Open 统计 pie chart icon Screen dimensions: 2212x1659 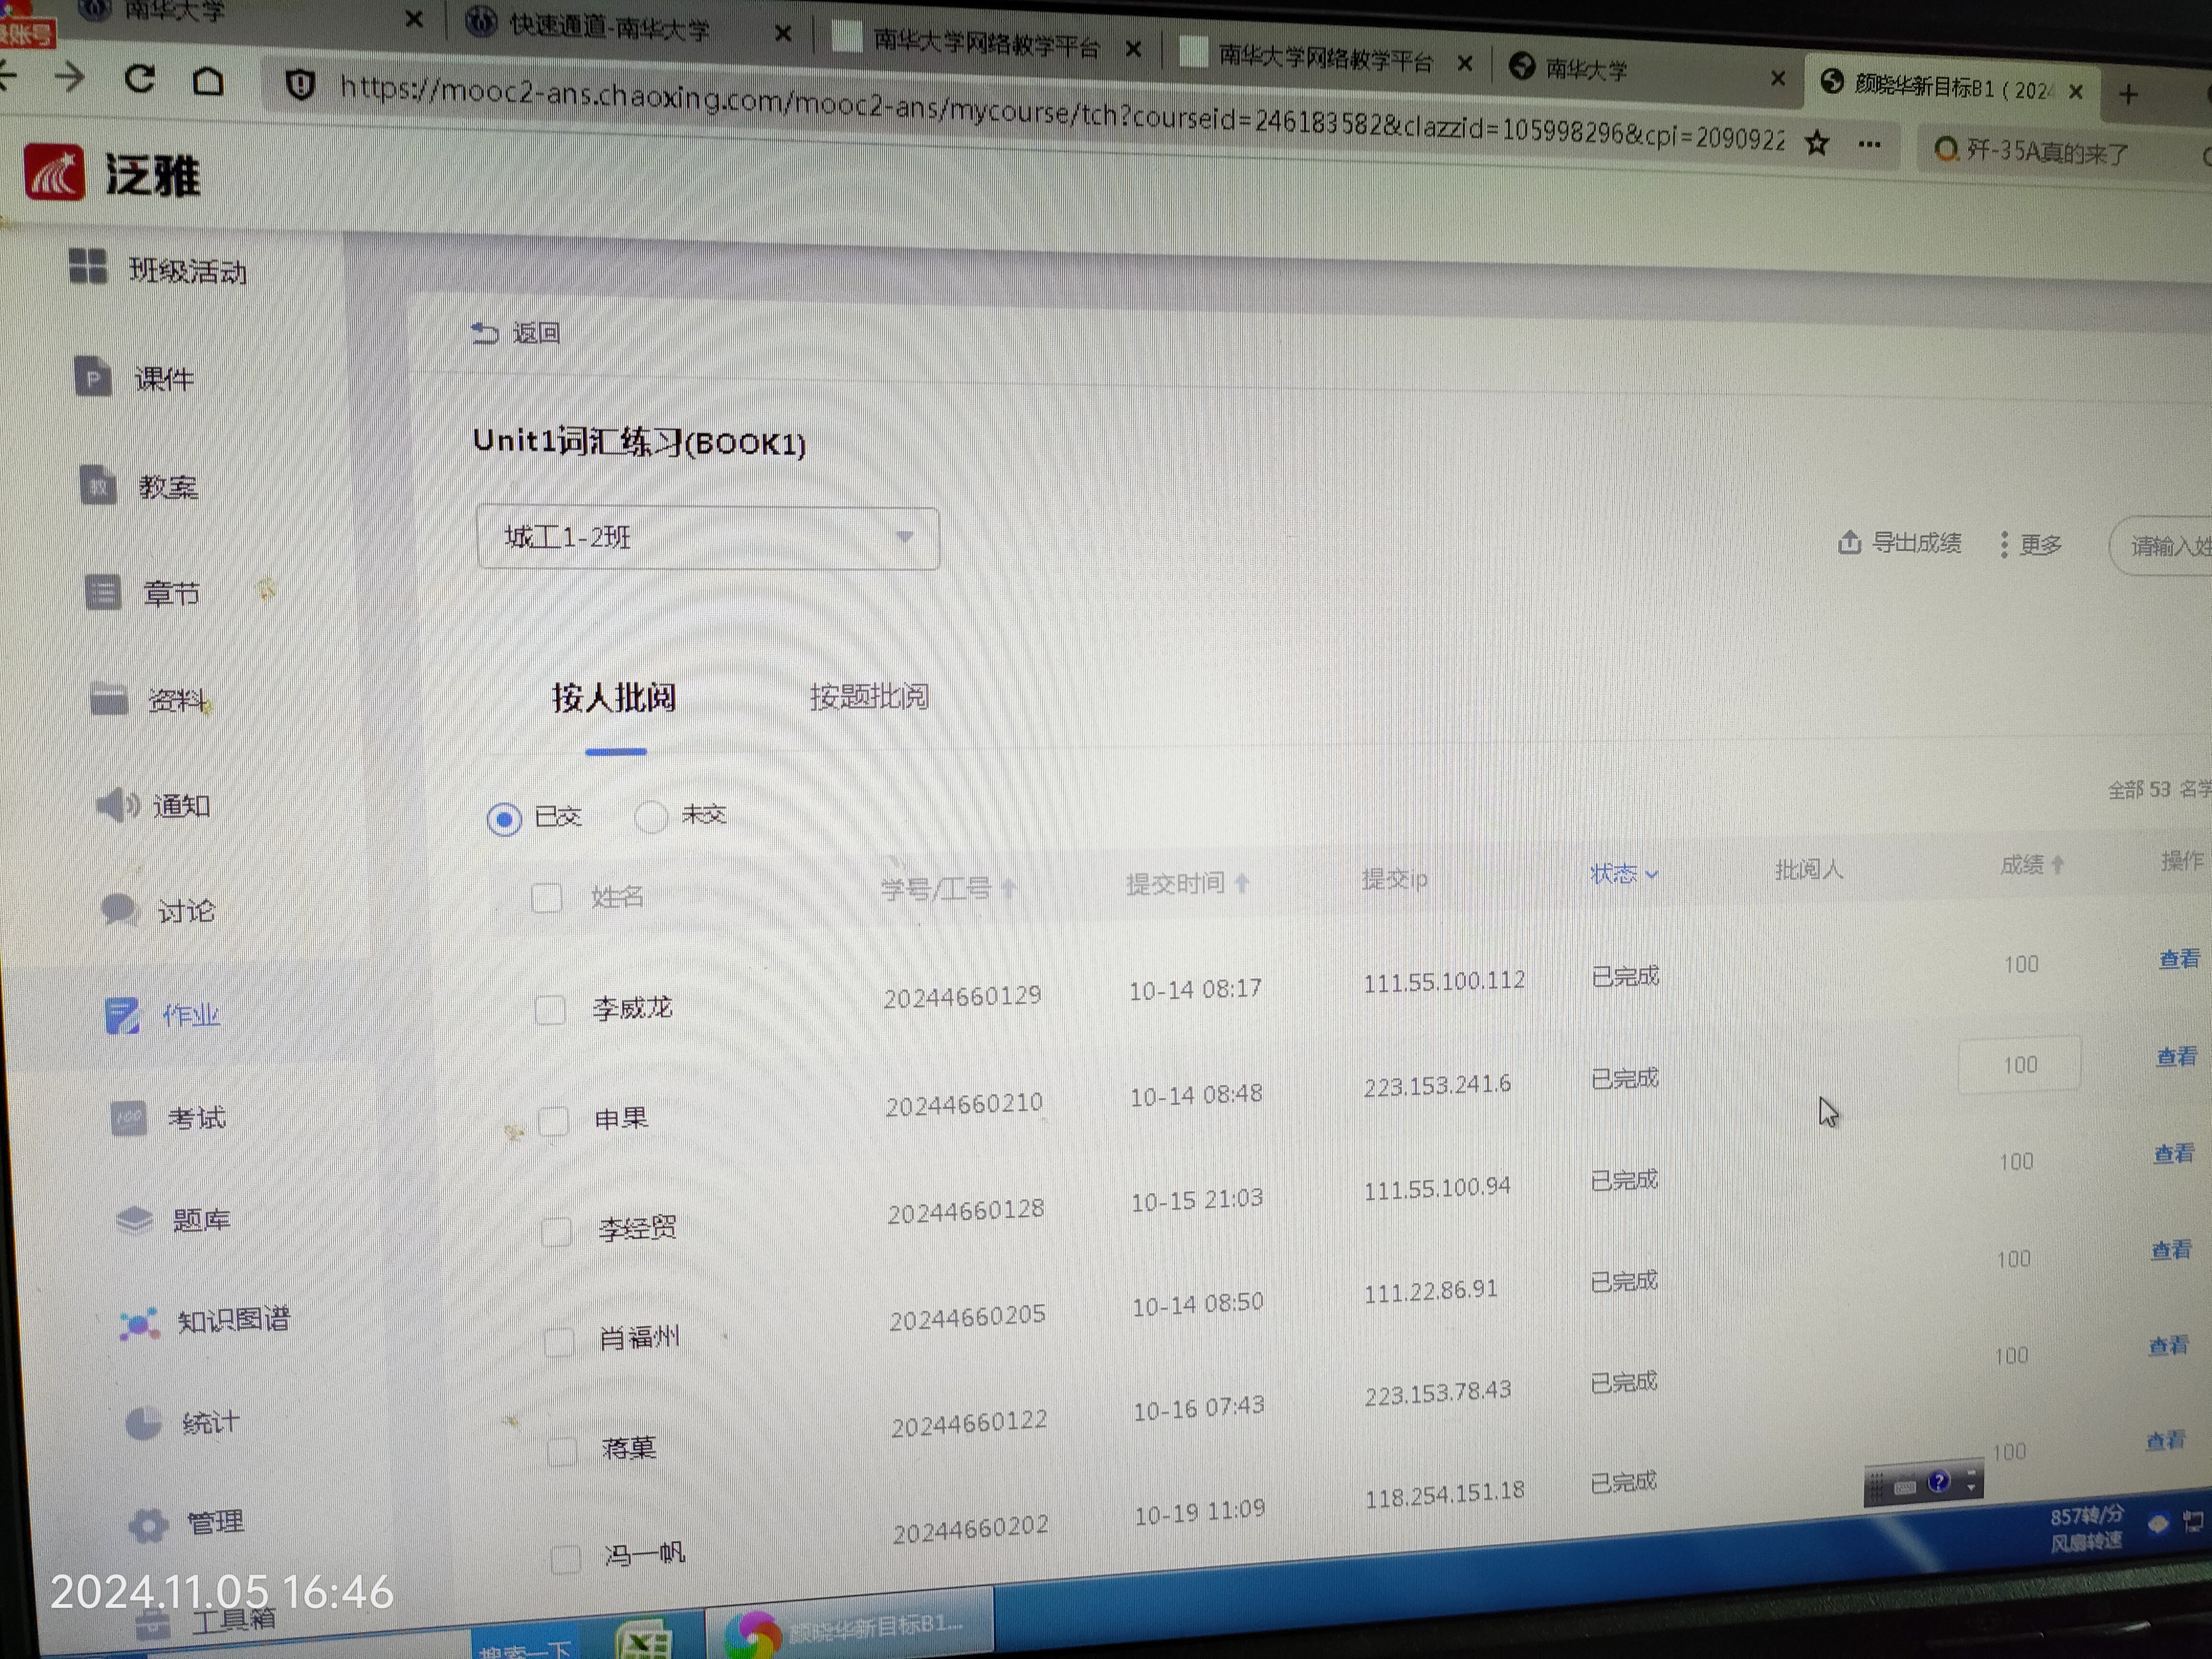pyautogui.click(x=144, y=1423)
